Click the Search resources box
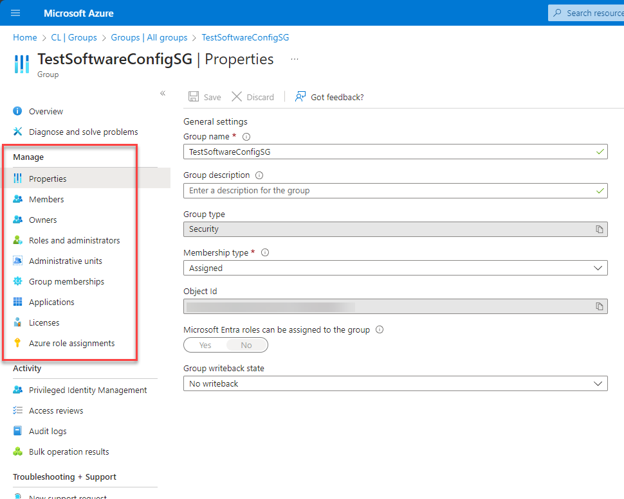 point(586,13)
